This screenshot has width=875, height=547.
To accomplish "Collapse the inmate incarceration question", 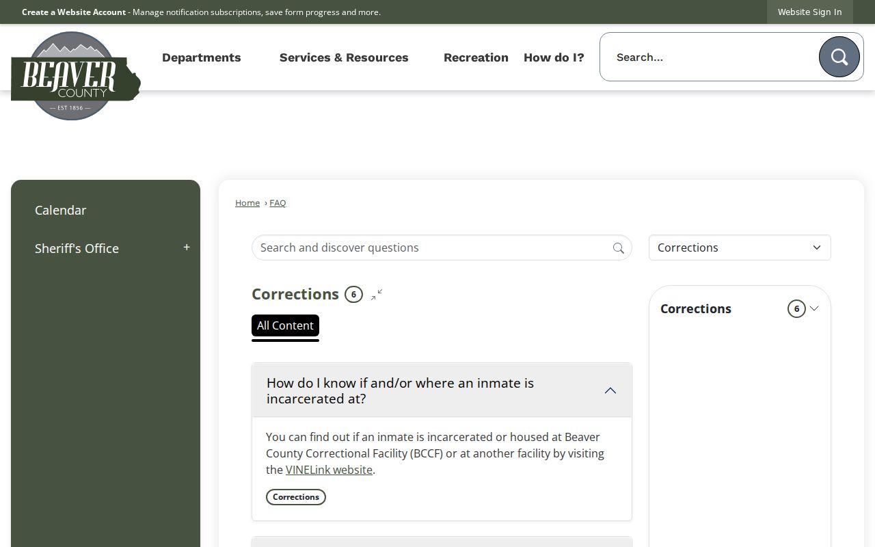I will pyautogui.click(x=610, y=390).
